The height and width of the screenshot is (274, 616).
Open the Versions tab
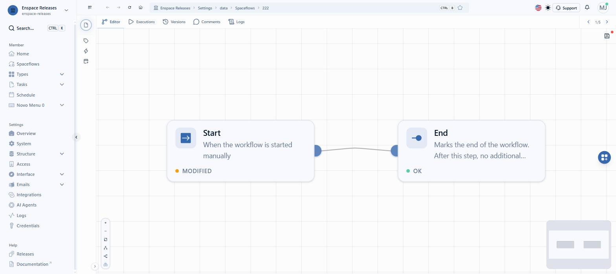pos(174,22)
